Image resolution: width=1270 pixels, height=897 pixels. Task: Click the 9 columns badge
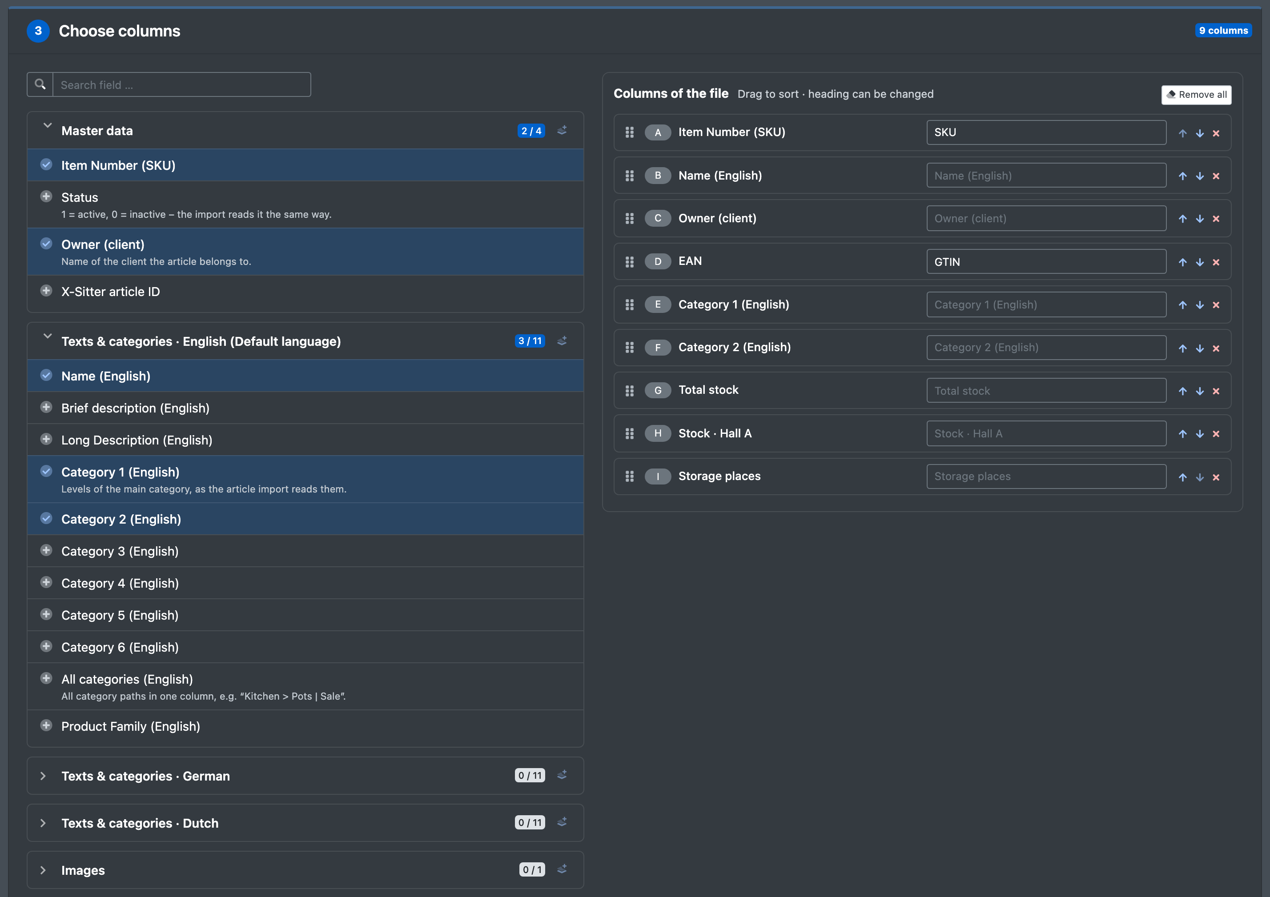click(1224, 30)
